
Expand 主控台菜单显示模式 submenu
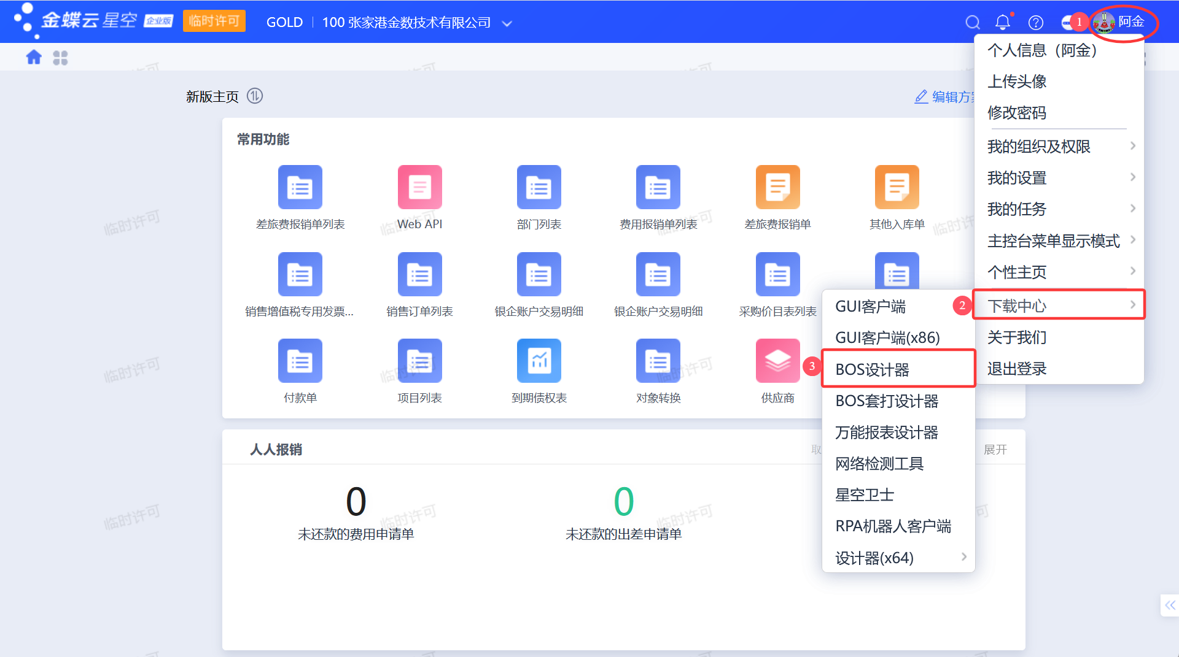tap(1060, 240)
